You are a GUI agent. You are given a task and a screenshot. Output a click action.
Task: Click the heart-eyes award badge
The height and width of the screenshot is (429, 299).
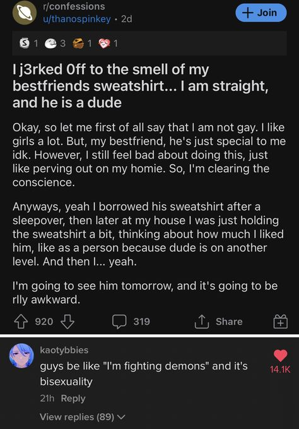(x=104, y=44)
